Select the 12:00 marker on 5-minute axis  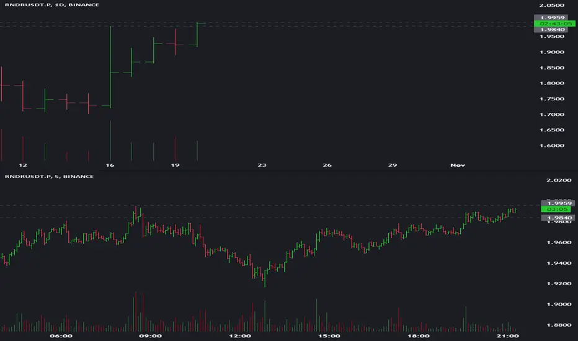(240, 336)
